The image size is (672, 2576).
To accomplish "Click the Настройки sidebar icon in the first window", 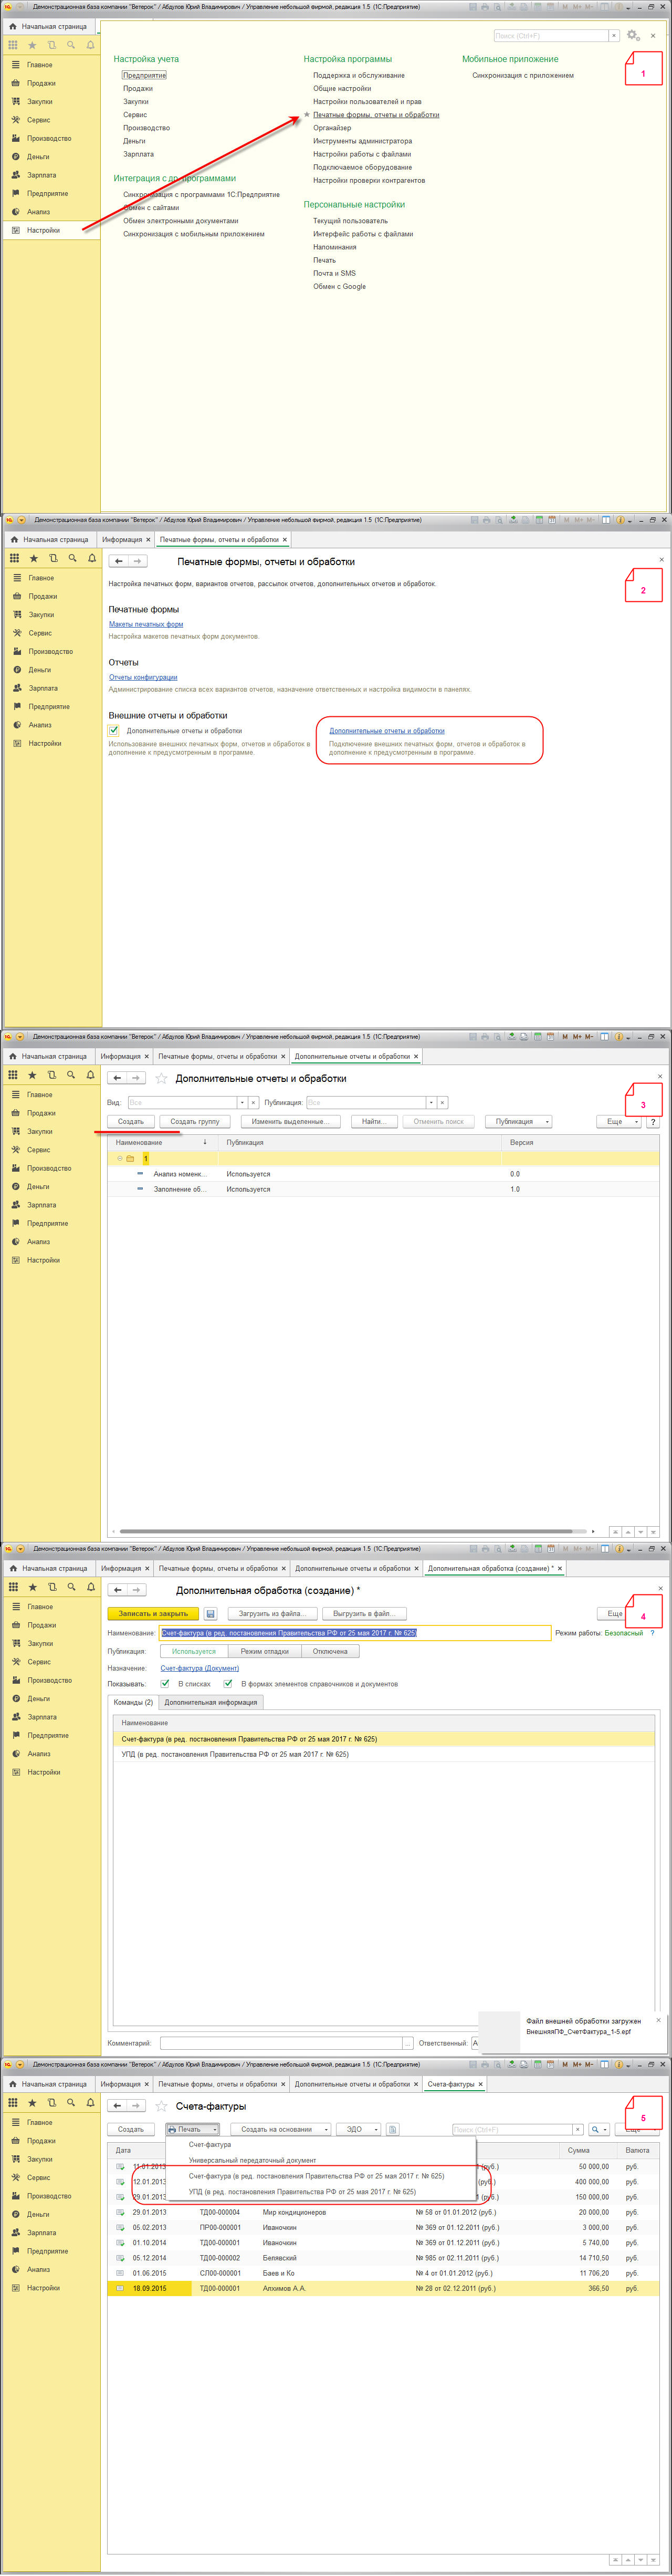I will point(15,230).
